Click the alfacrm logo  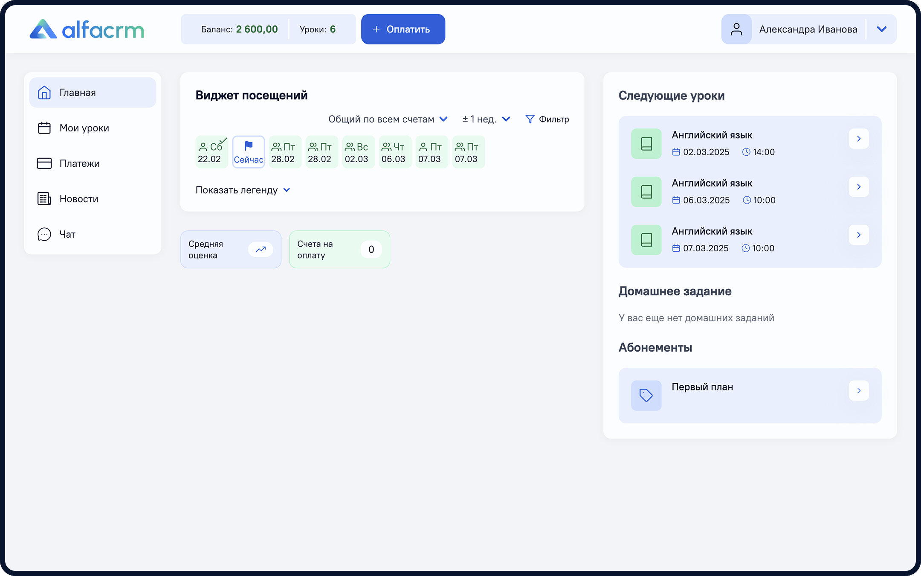(x=87, y=29)
